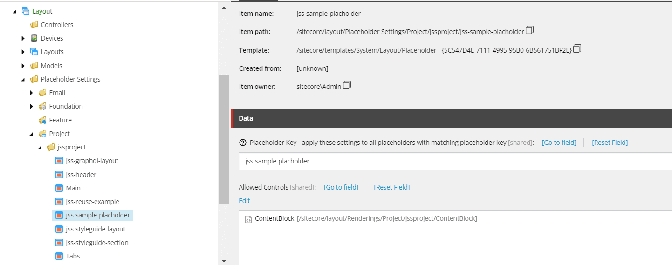The height and width of the screenshot is (265, 672).
Task: Click the Devices item icon
Action: (34, 38)
